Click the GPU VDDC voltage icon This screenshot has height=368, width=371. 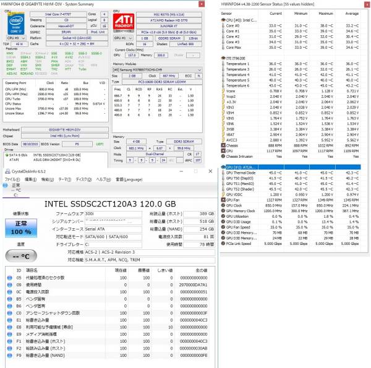click(223, 195)
